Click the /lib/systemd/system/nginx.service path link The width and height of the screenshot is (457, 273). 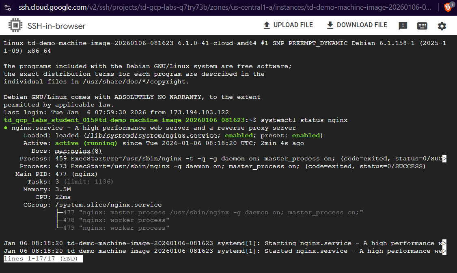tap(151, 135)
